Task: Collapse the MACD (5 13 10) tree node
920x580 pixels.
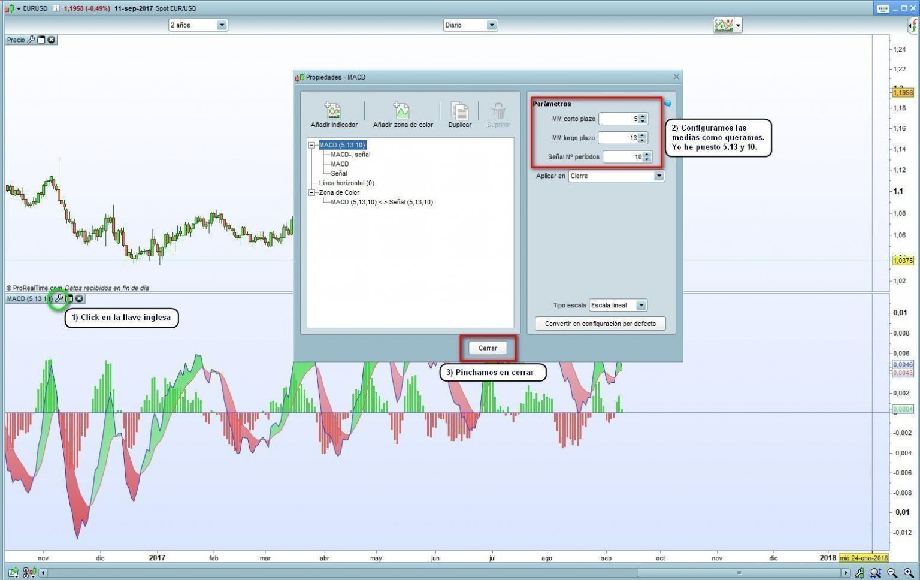Action: point(312,145)
